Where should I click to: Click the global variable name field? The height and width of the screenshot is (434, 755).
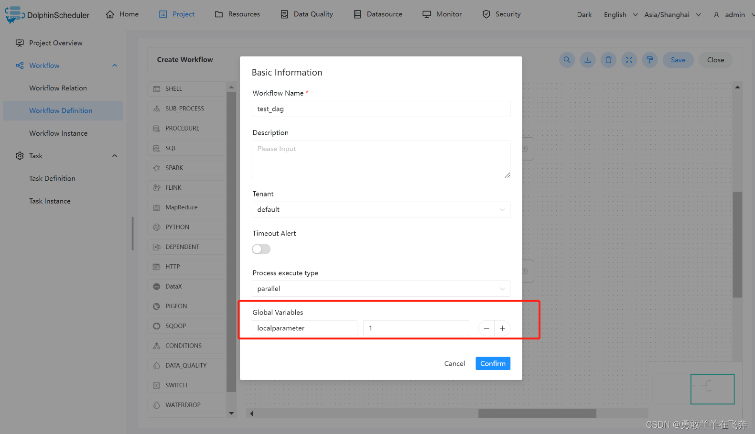click(304, 328)
